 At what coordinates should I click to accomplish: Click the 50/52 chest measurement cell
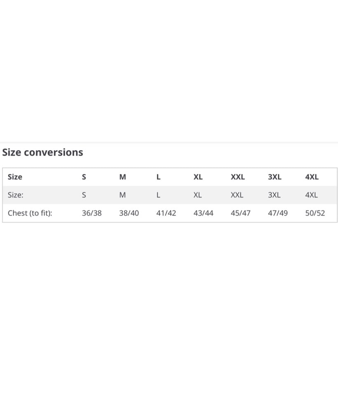tap(315, 213)
